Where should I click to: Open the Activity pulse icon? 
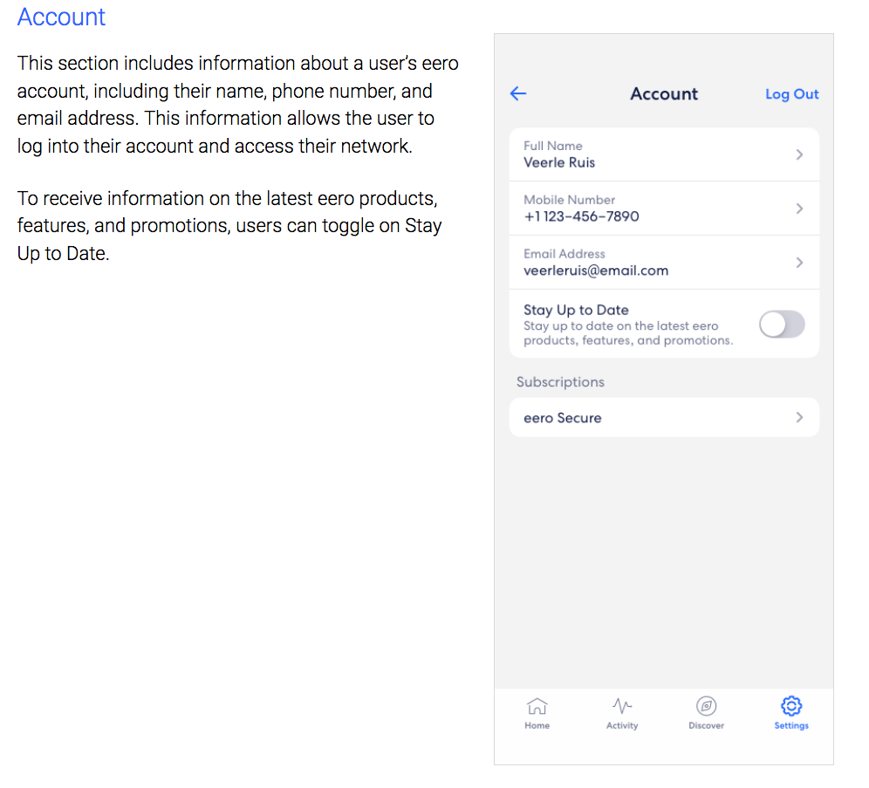point(622,706)
